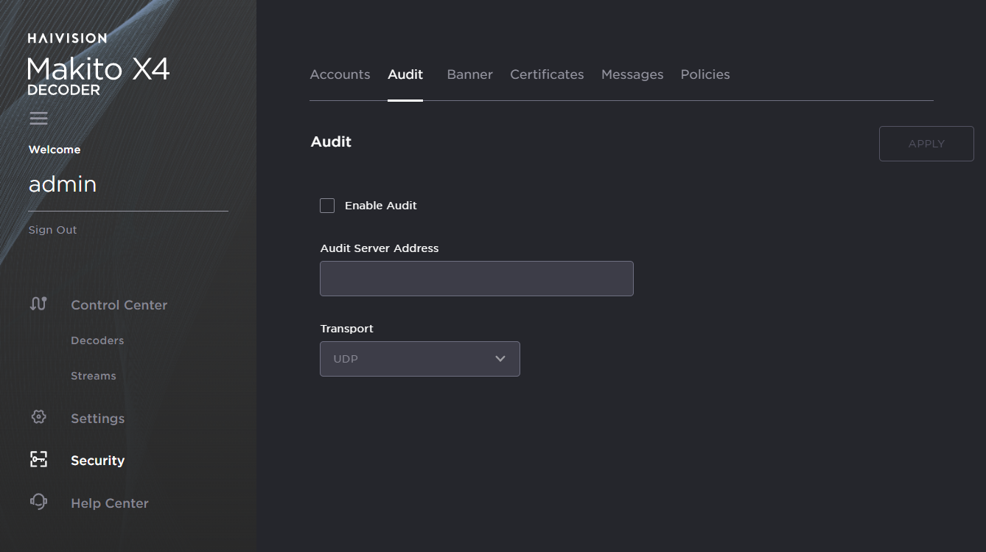Click the Settings gear icon
Viewport: 986px width, 552px height.
pos(38,417)
